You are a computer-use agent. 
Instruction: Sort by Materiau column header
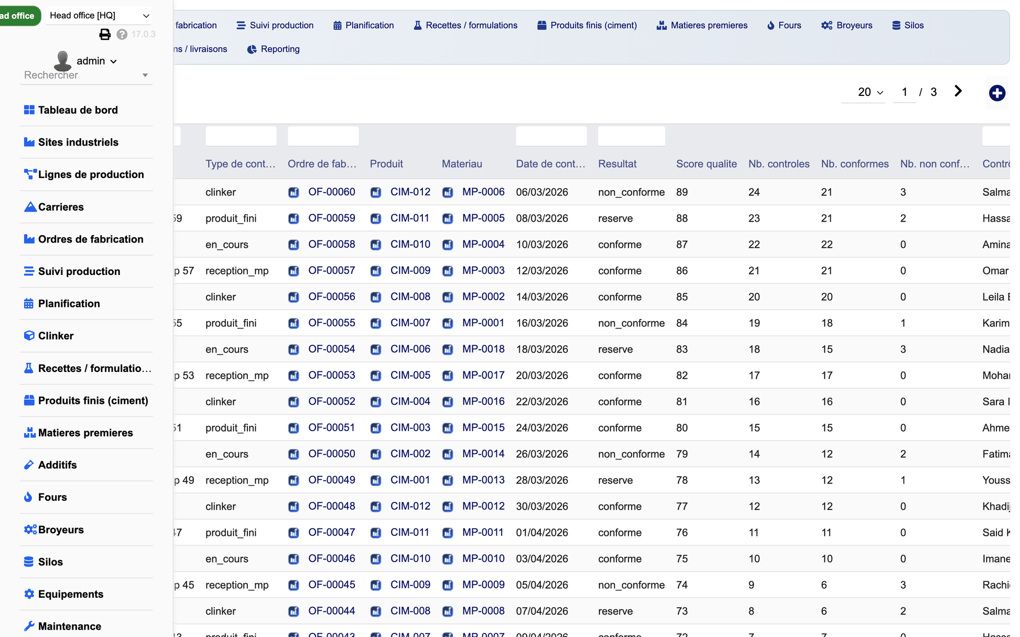[x=462, y=164]
